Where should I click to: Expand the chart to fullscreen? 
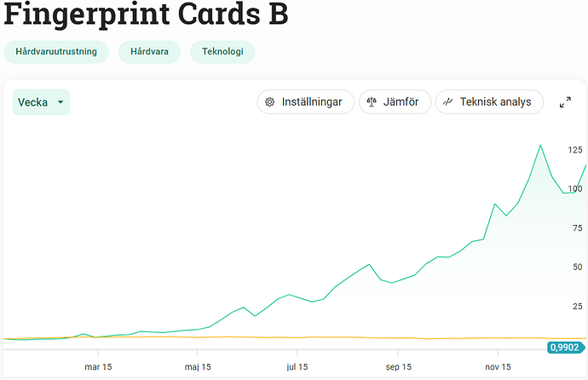click(x=565, y=102)
